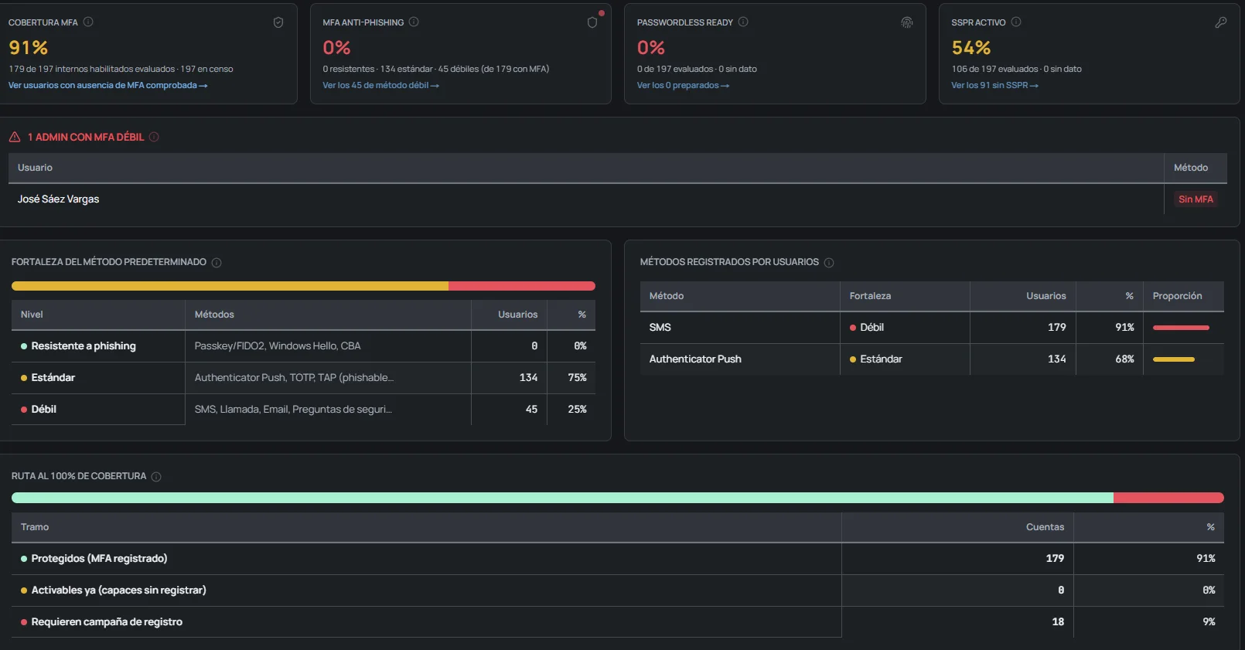This screenshot has height=650, width=1245.
Task: Click the green segment of the coverage route bar
Action: [x=562, y=498]
